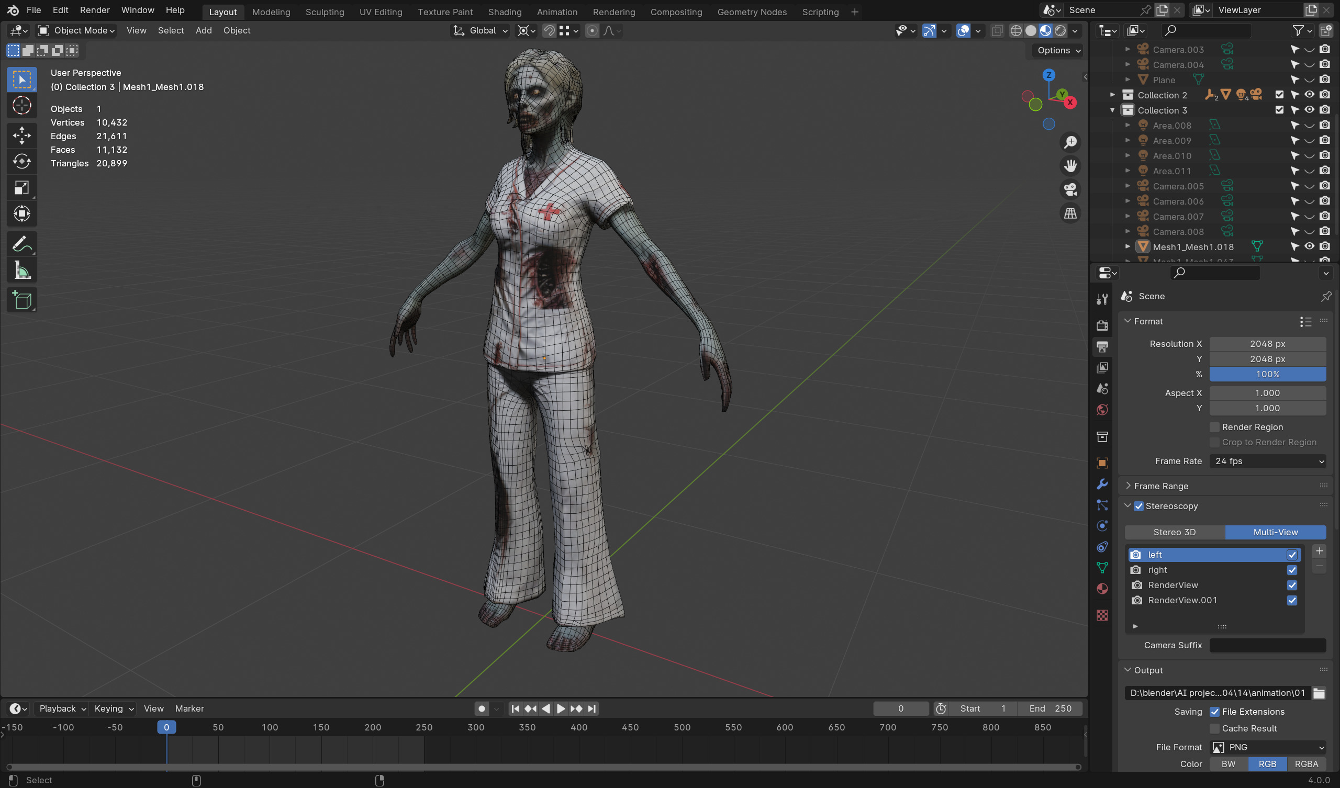Adjust the resolution percentage 100% slider
This screenshot has width=1340, height=788.
tap(1268, 374)
